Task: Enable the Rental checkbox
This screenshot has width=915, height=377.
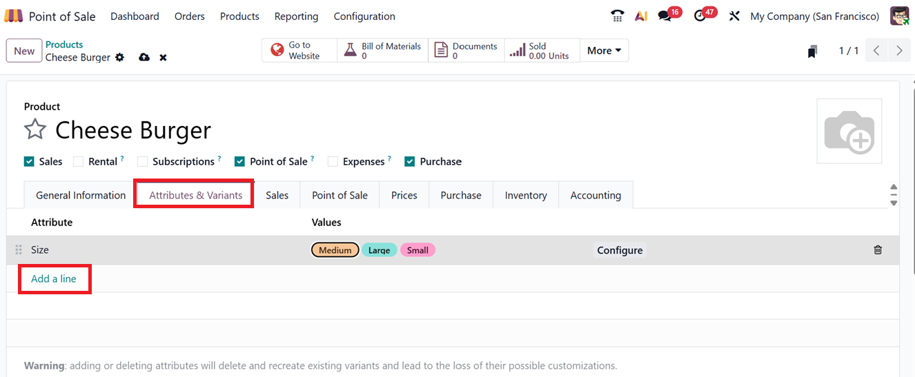Action: click(79, 162)
